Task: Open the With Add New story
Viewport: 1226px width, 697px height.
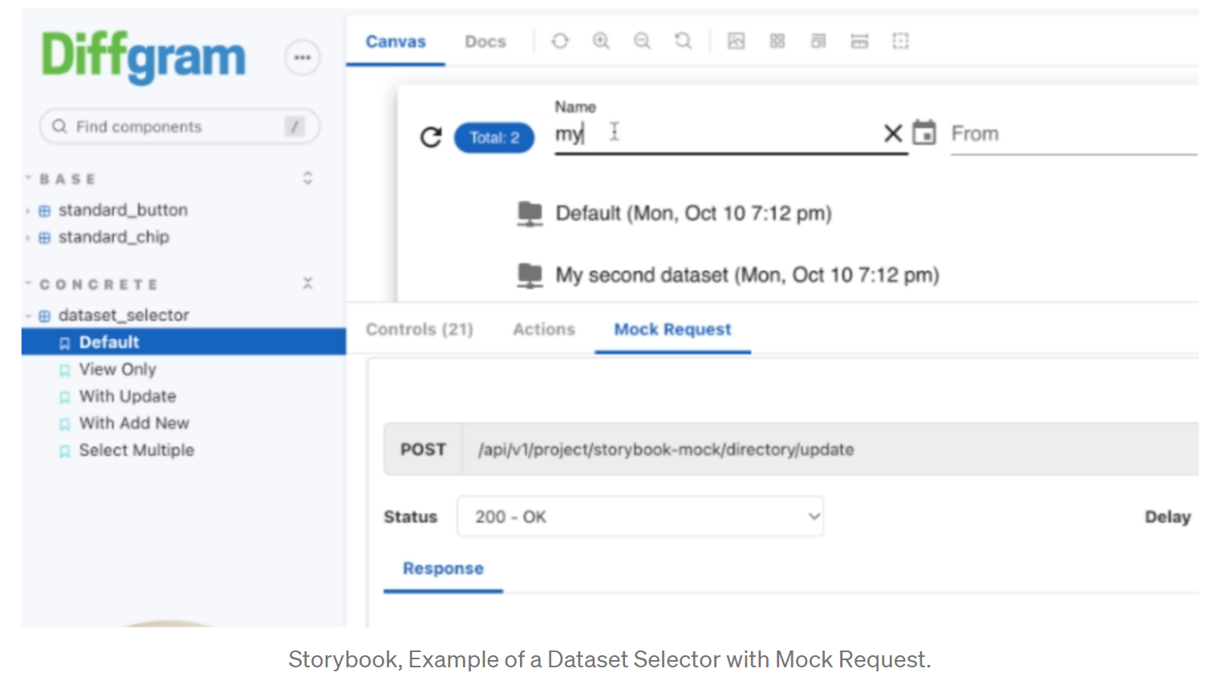Action: point(134,423)
